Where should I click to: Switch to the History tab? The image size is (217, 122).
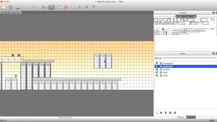(x=181, y=117)
